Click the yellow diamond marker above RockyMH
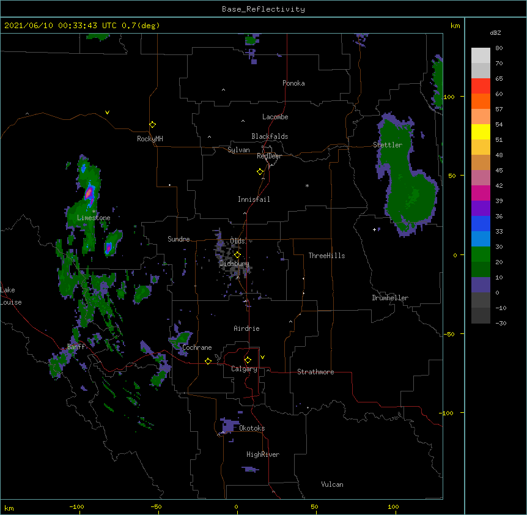This screenshot has width=527, height=515. coord(152,125)
